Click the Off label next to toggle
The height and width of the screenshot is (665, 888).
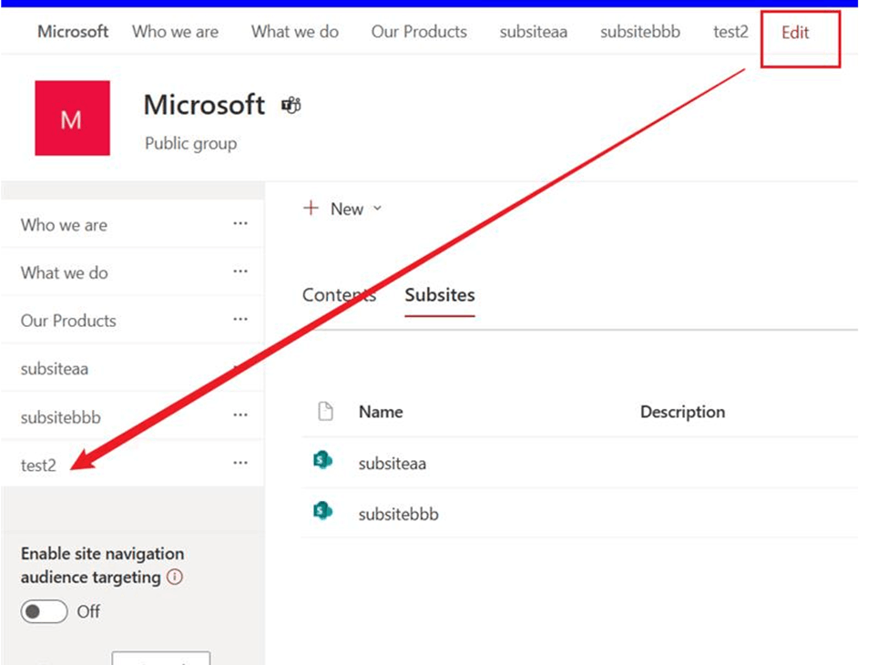tap(88, 611)
